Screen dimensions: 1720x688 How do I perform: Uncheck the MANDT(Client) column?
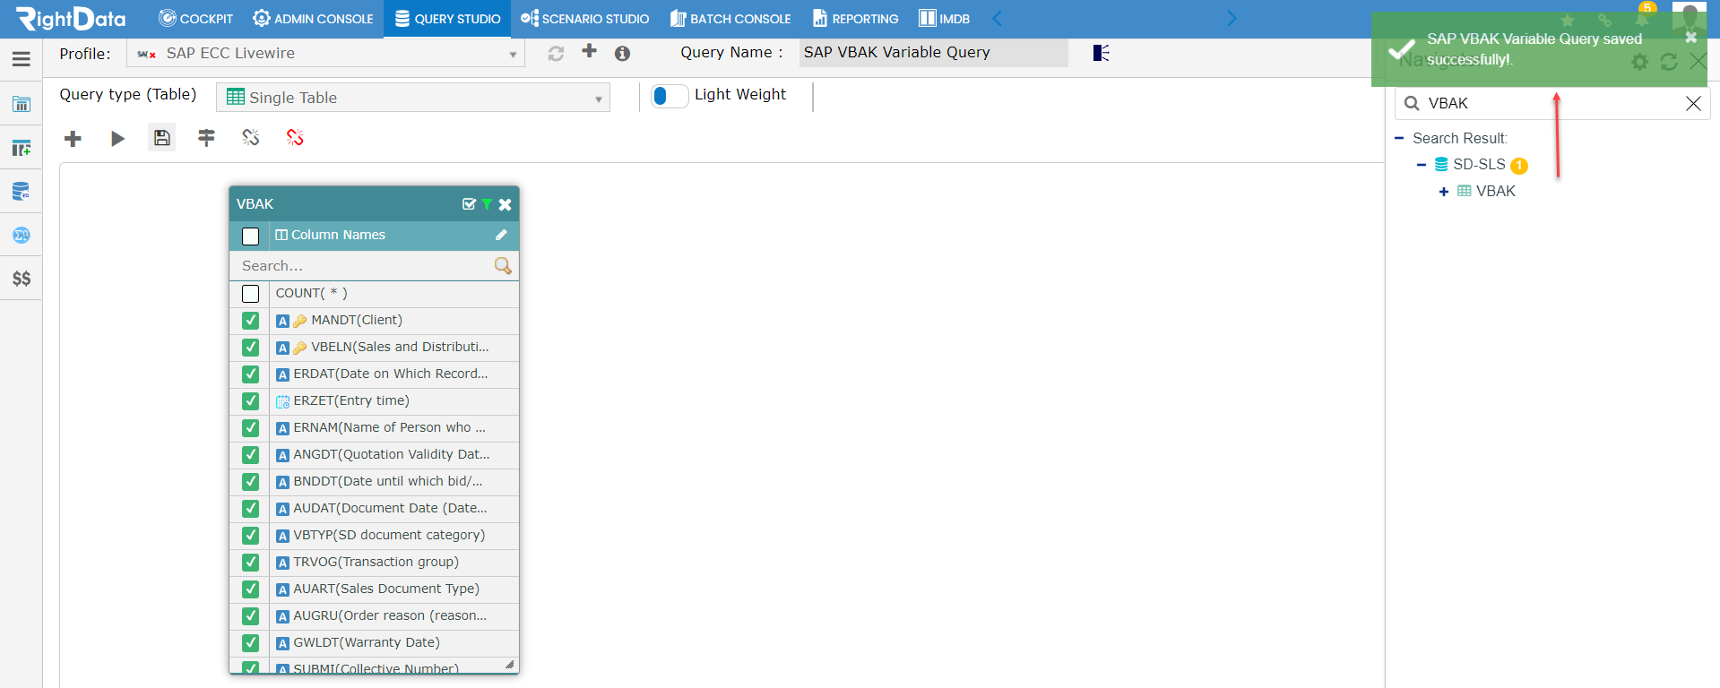251,321
